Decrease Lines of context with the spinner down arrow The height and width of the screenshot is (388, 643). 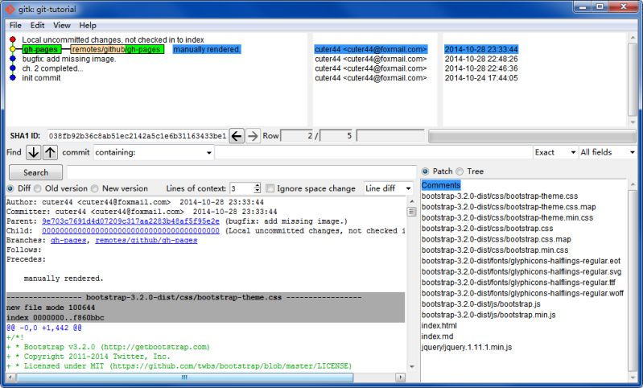pyautogui.click(x=257, y=191)
